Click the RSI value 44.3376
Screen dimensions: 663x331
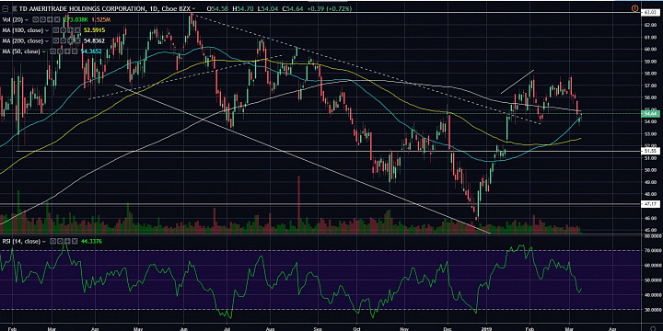[91, 242]
